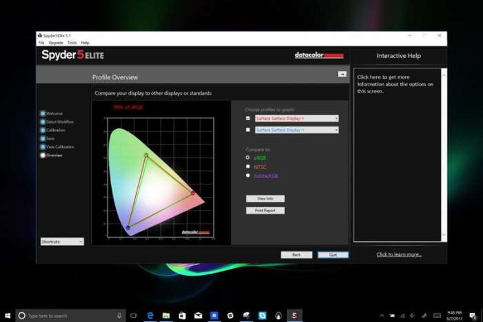
Task: Click the Select Workflow step label
Action: point(60,122)
